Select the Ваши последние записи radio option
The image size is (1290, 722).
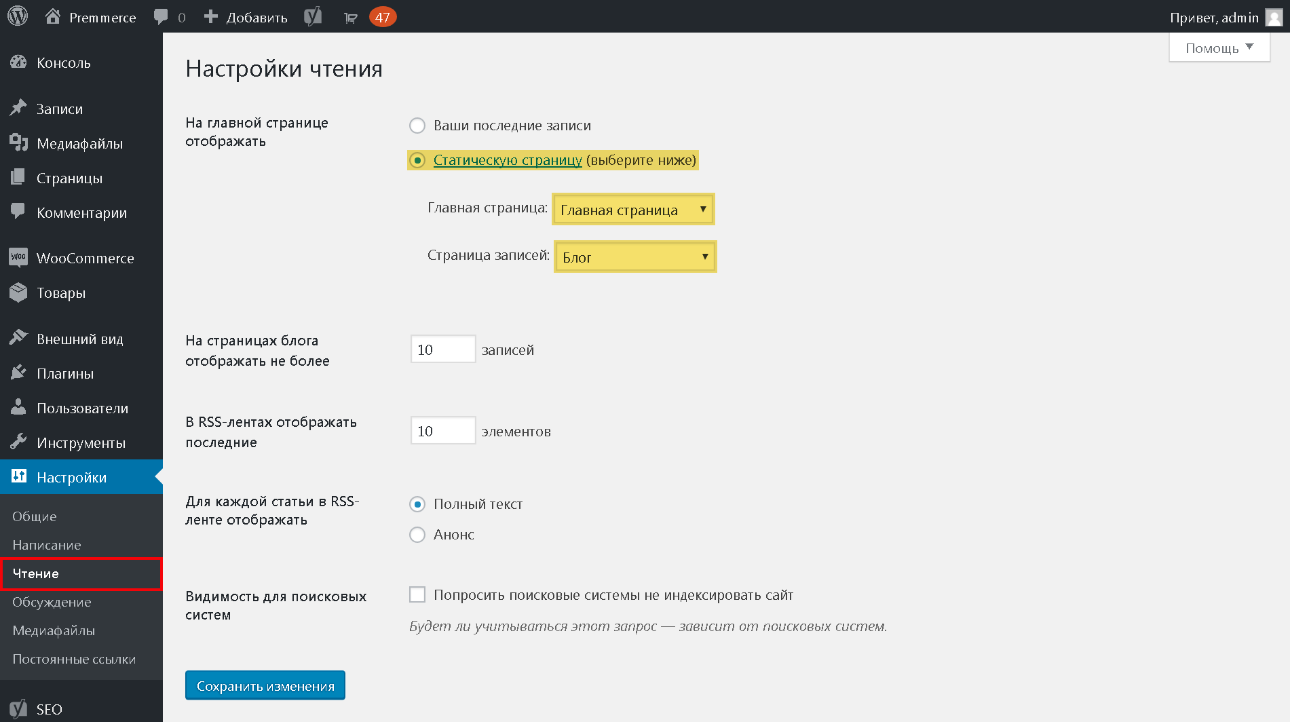point(417,126)
